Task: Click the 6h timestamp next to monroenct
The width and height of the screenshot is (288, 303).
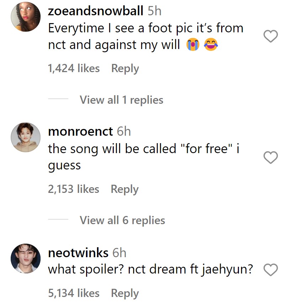Action: pyautogui.click(x=124, y=131)
